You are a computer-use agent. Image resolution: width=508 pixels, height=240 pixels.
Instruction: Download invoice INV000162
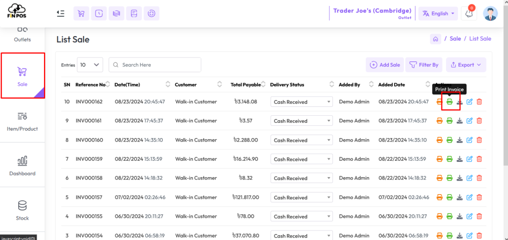459,102
